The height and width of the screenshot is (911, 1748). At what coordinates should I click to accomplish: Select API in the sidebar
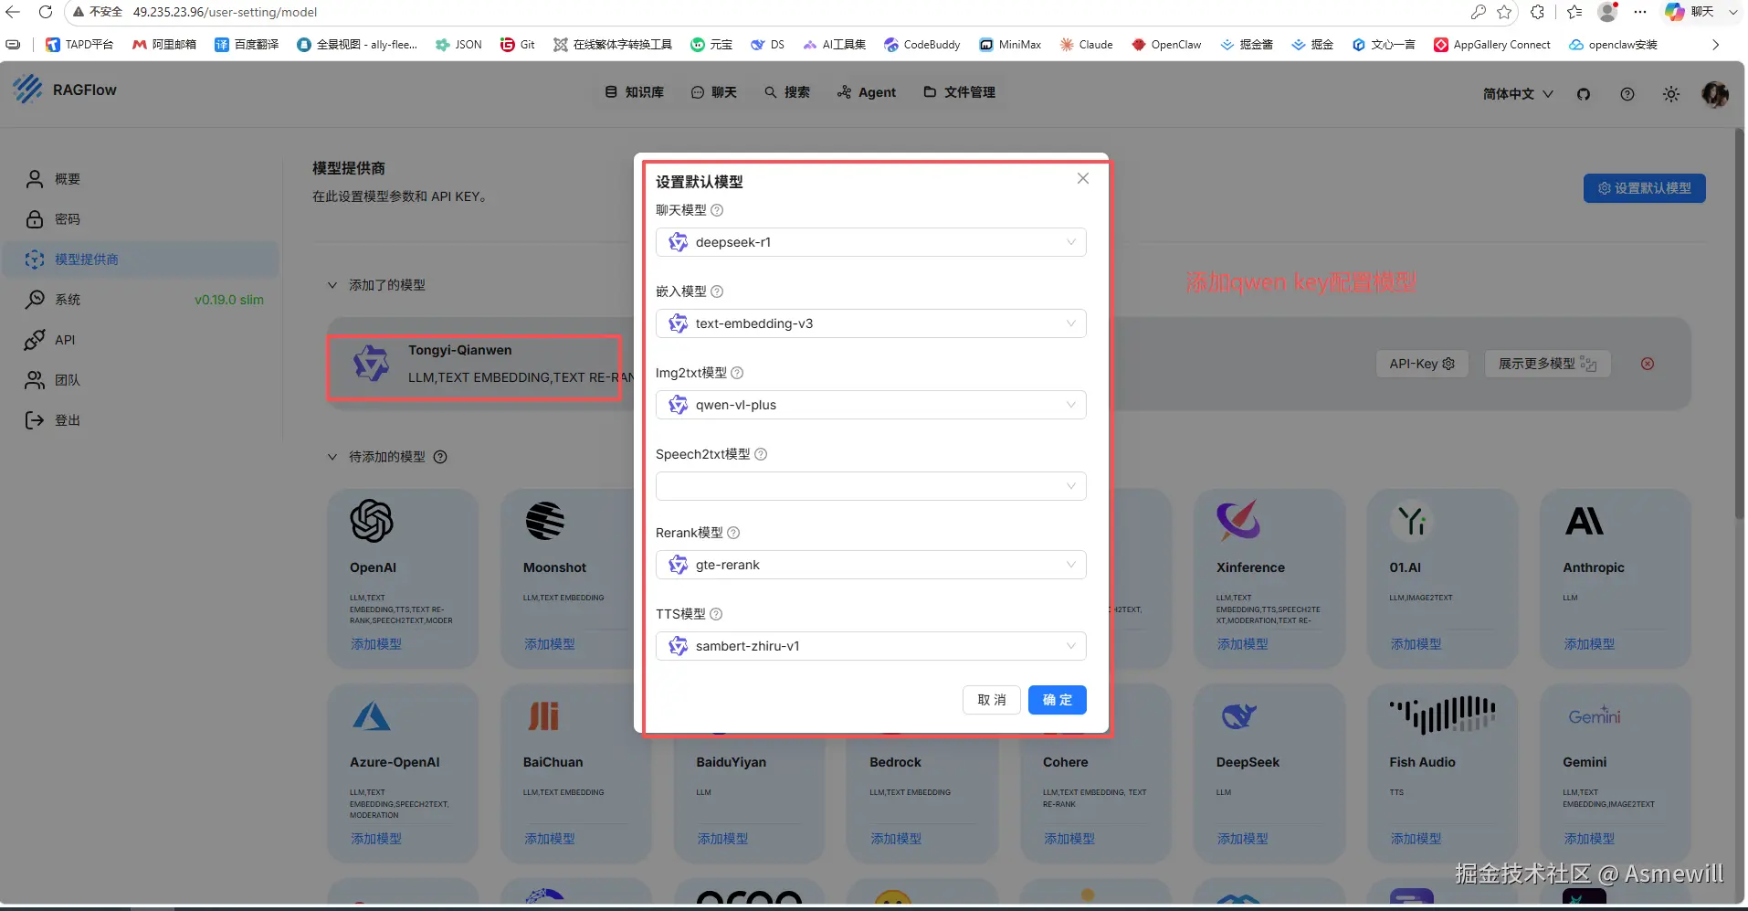click(x=141, y=340)
